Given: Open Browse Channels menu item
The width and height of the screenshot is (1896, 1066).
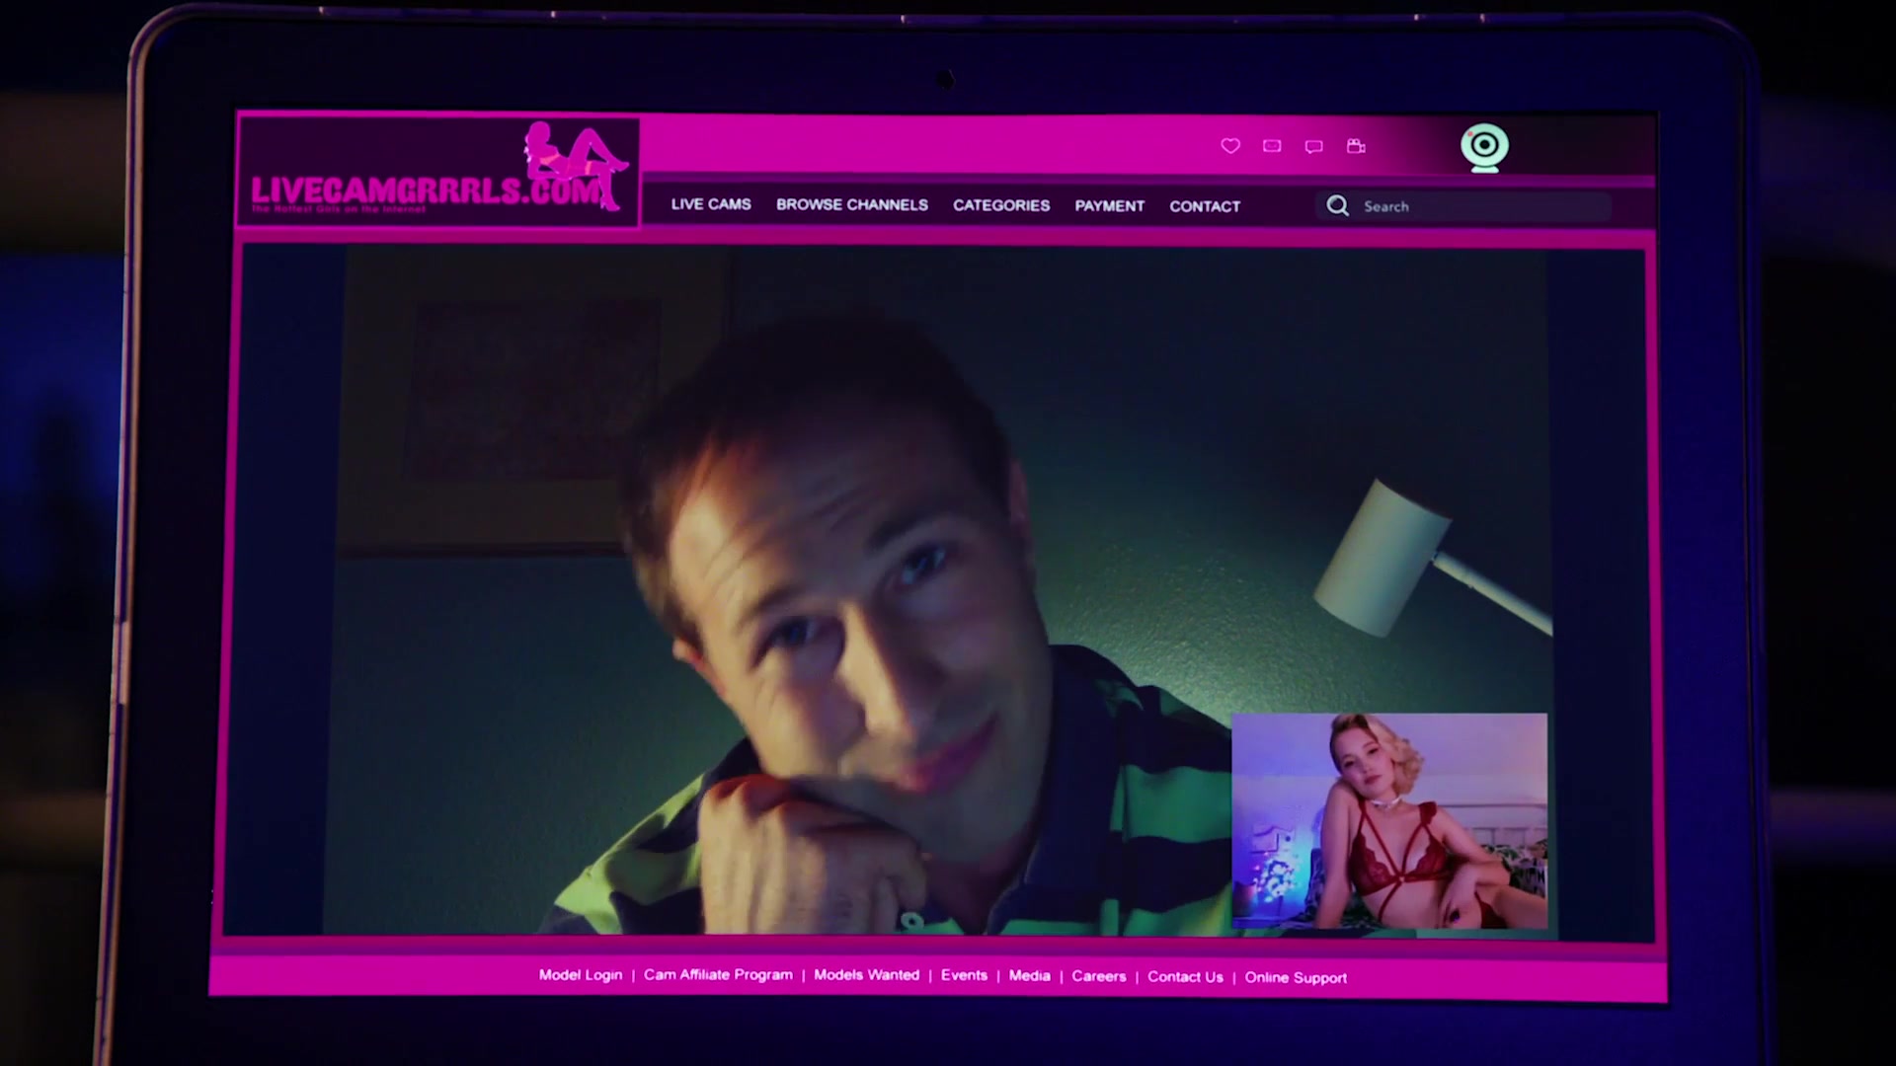Looking at the screenshot, I should pyautogui.click(x=851, y=204).
